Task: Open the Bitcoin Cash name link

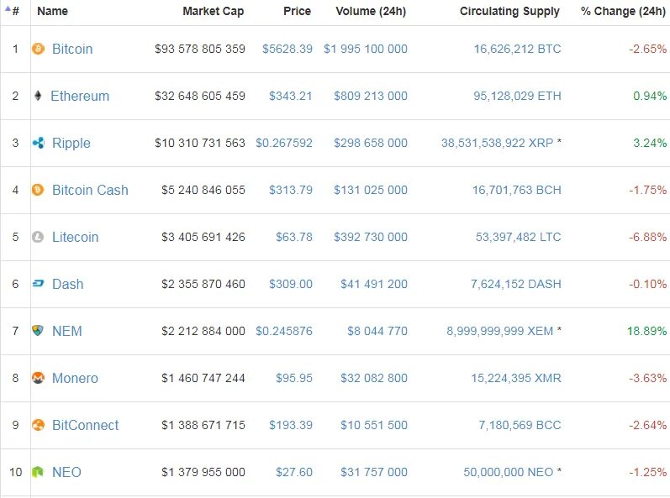Action: coord(90,190)
